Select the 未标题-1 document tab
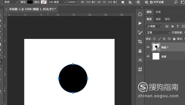Viewport: 185px width, 105px height. click(x=32, y=9)
